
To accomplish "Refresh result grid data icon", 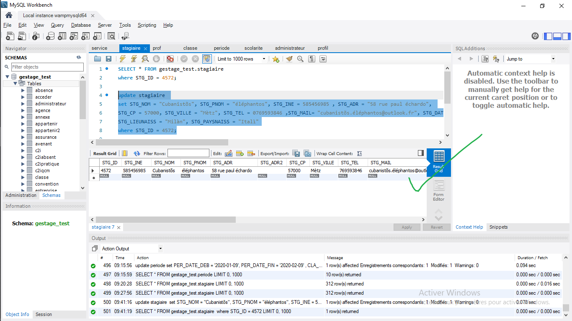I will pyautogui.click(x=137, y=153).
